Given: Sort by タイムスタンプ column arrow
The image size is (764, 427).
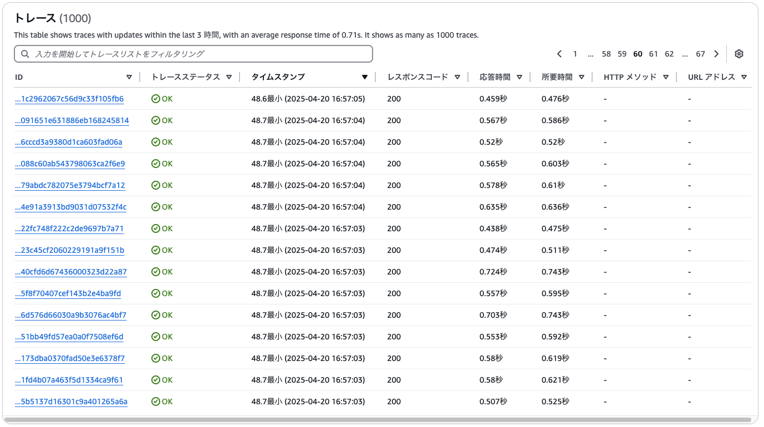Looking at the screenshot, I should click(365, 77).
